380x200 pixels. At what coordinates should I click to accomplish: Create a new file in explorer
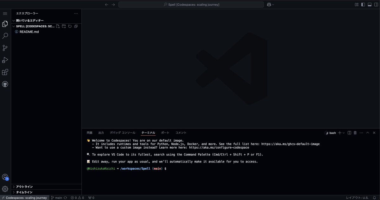point(58,26)
